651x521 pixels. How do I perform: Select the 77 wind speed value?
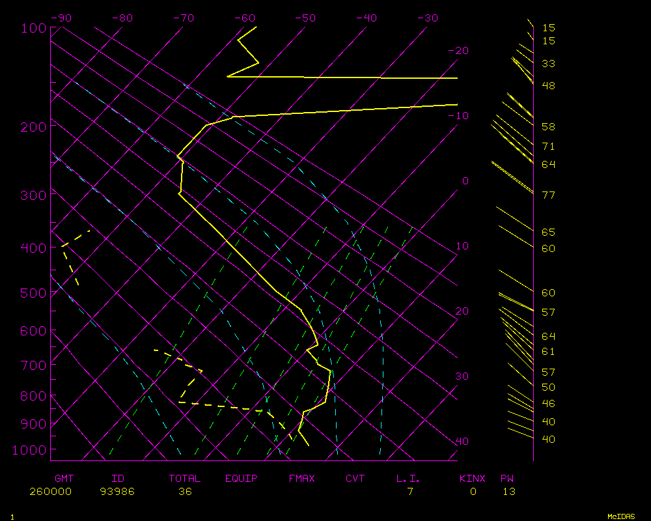tap(548, 195)
